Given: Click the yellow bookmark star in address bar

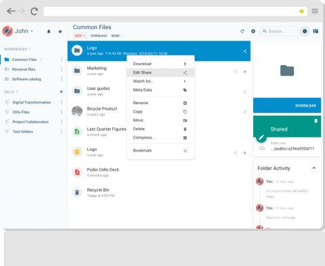Looking at the screenshot, I should (301, 11).
